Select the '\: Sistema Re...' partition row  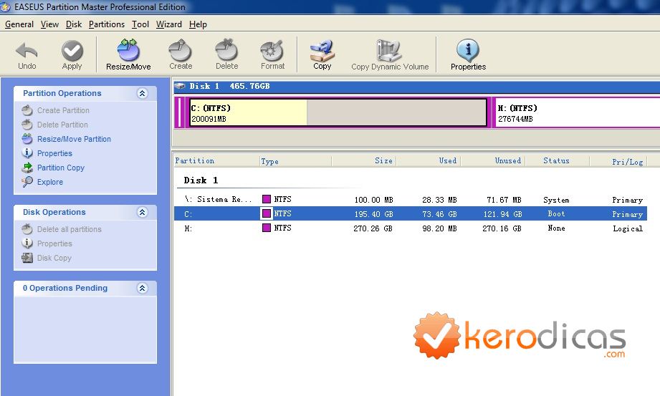pos(411,200)
